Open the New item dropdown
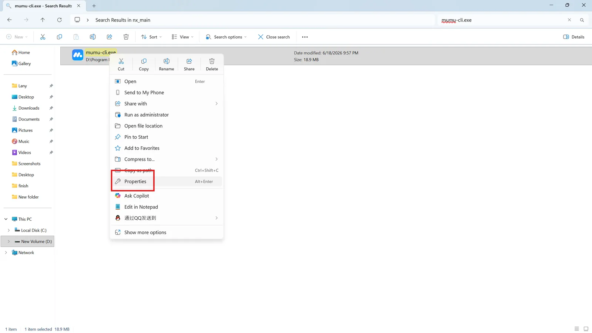This screenshot has height=333, width=592. click(x=17, y=37)
